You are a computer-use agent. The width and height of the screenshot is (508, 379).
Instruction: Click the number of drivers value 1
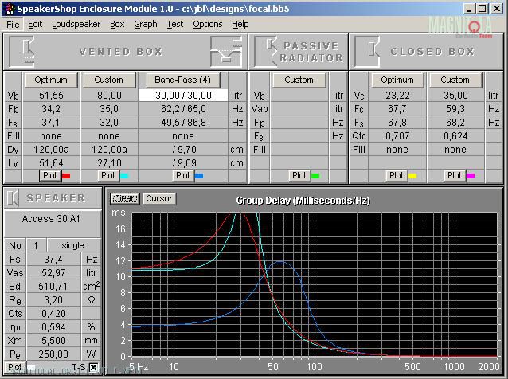(36, 245)
